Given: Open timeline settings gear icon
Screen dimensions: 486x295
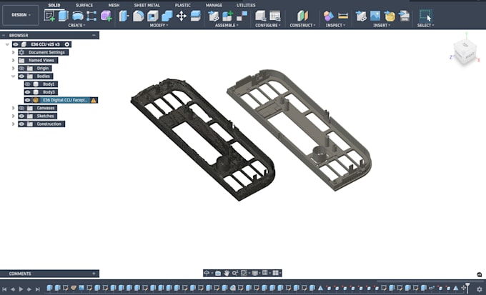Looking at the screenshot, I should pyautogui.click(x=480, y=289).
